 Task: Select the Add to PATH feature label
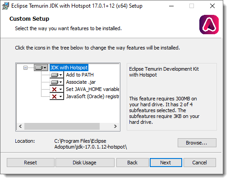click(80, 75)
